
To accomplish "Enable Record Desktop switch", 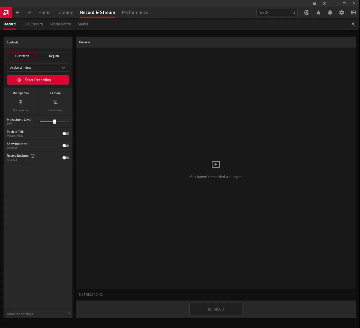I will (66, 158).
